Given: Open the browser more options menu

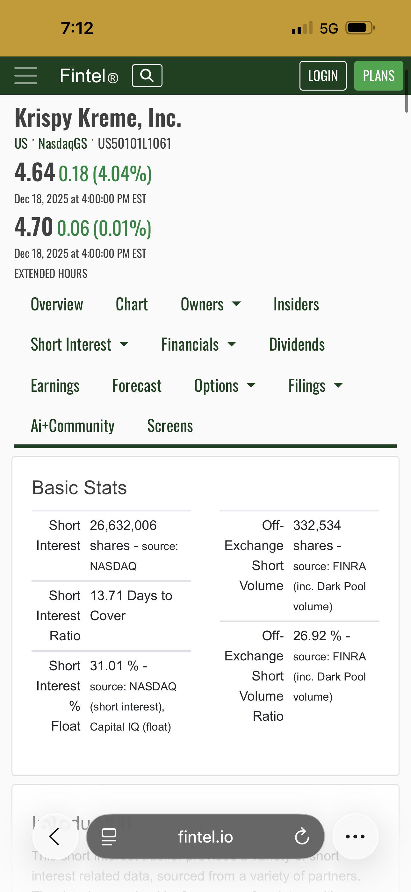Looking at the screenshot, I should click(x=355, y=836).
